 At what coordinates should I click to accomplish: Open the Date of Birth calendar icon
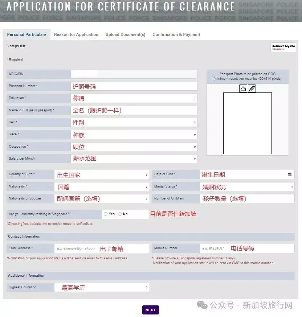pos(290,174)
